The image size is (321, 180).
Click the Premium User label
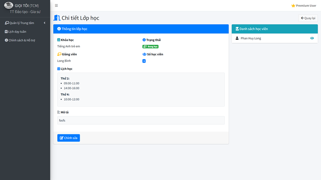[x=306, y=6]
